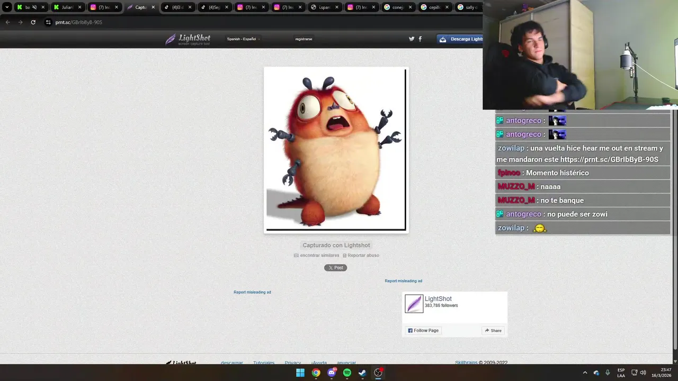Viewport: 678px width, 381px height.
Task: Click "Capturado con Lightshot" caption
Action: click(336, 245)
